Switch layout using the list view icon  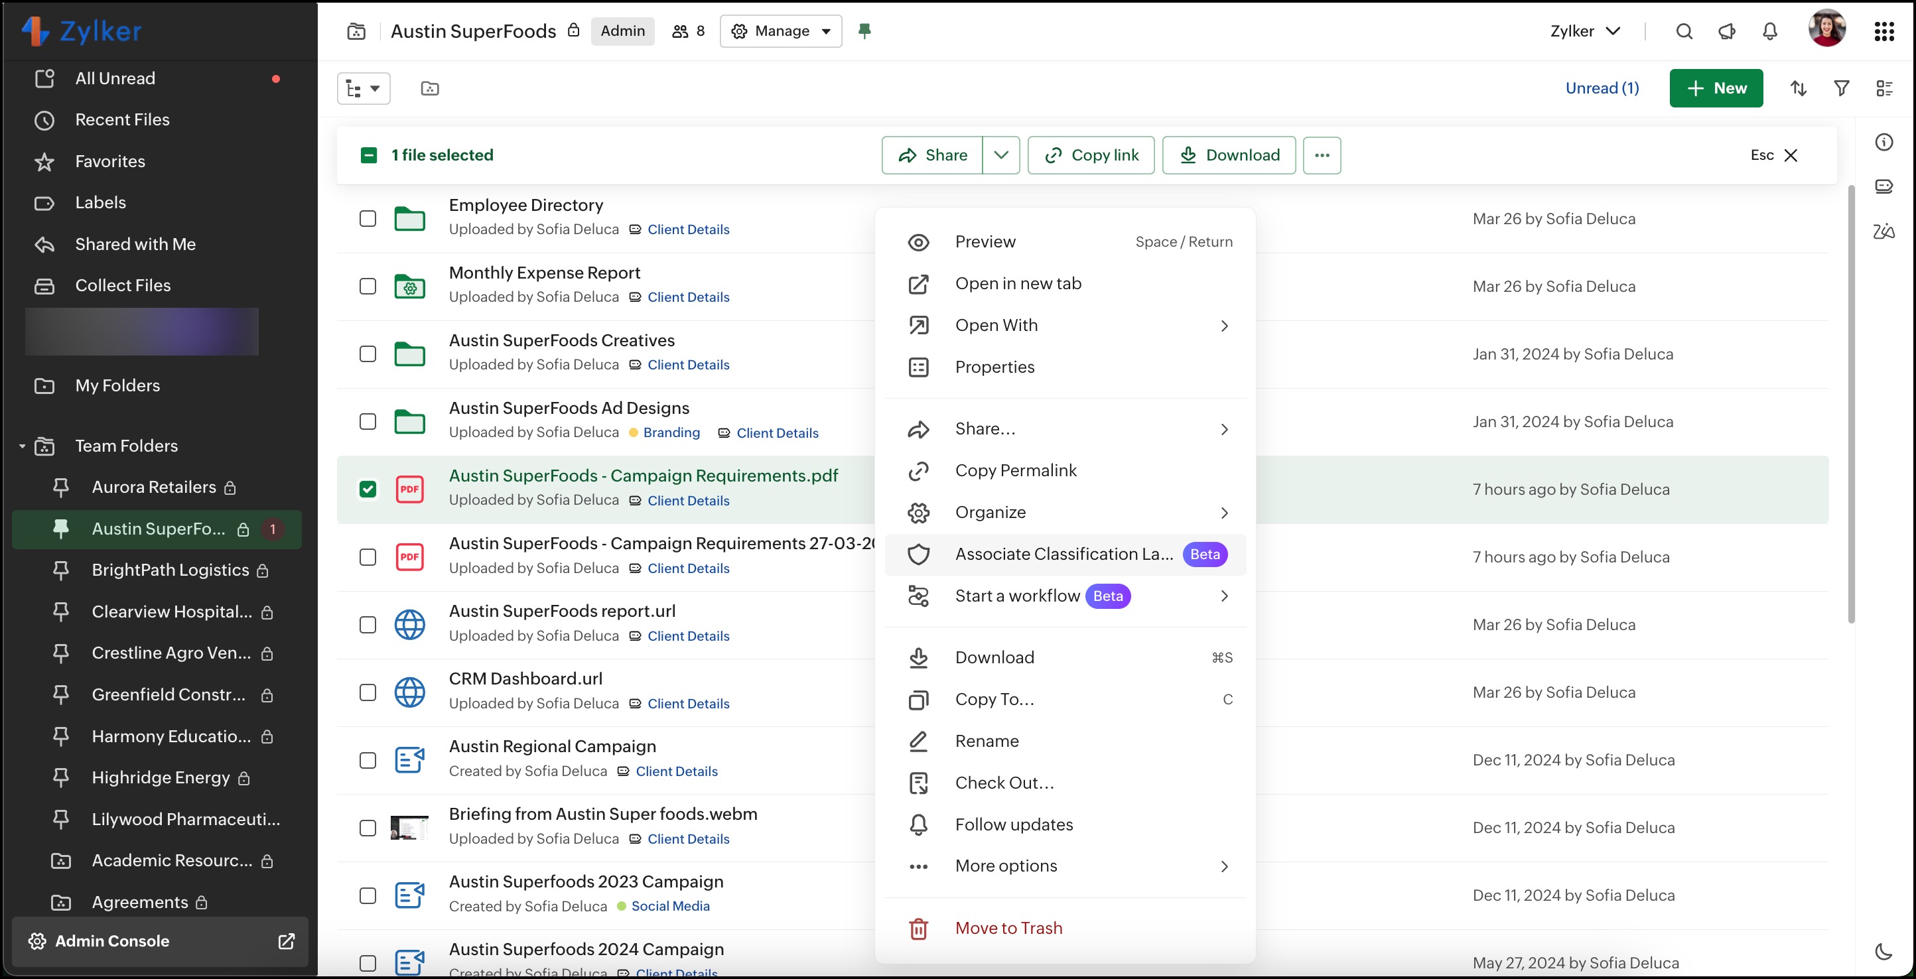[x=1885, y=88]
